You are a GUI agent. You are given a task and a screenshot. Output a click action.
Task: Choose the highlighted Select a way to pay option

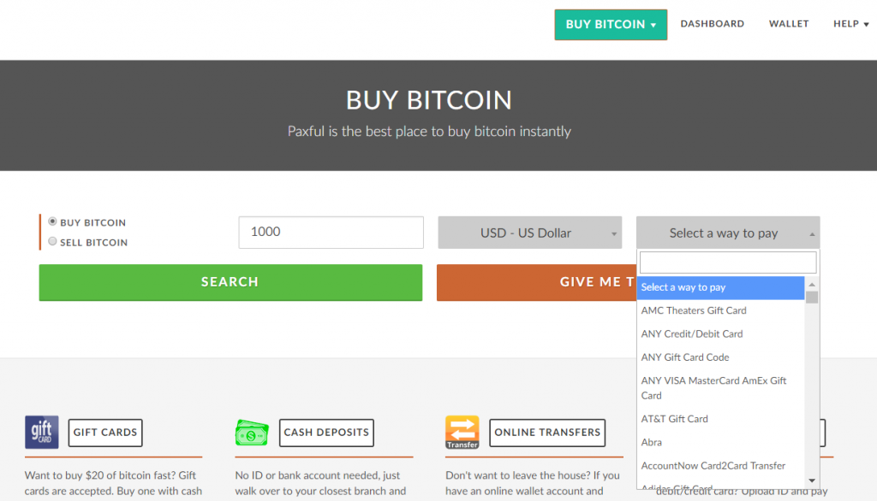[720, 287]
